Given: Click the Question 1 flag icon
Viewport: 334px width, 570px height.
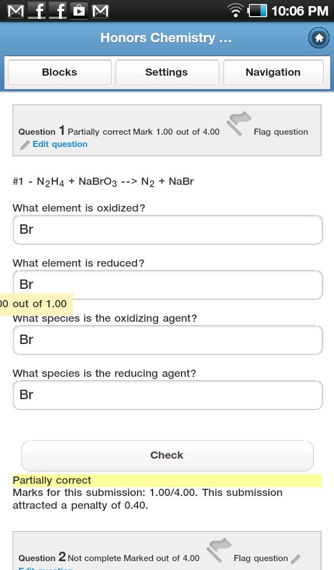Looking at the screenshot, I should coord(239,124).
